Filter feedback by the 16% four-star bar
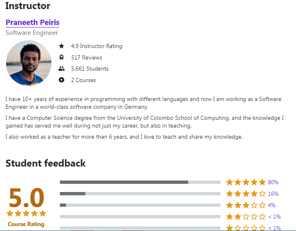 click(x=140, y=194)
